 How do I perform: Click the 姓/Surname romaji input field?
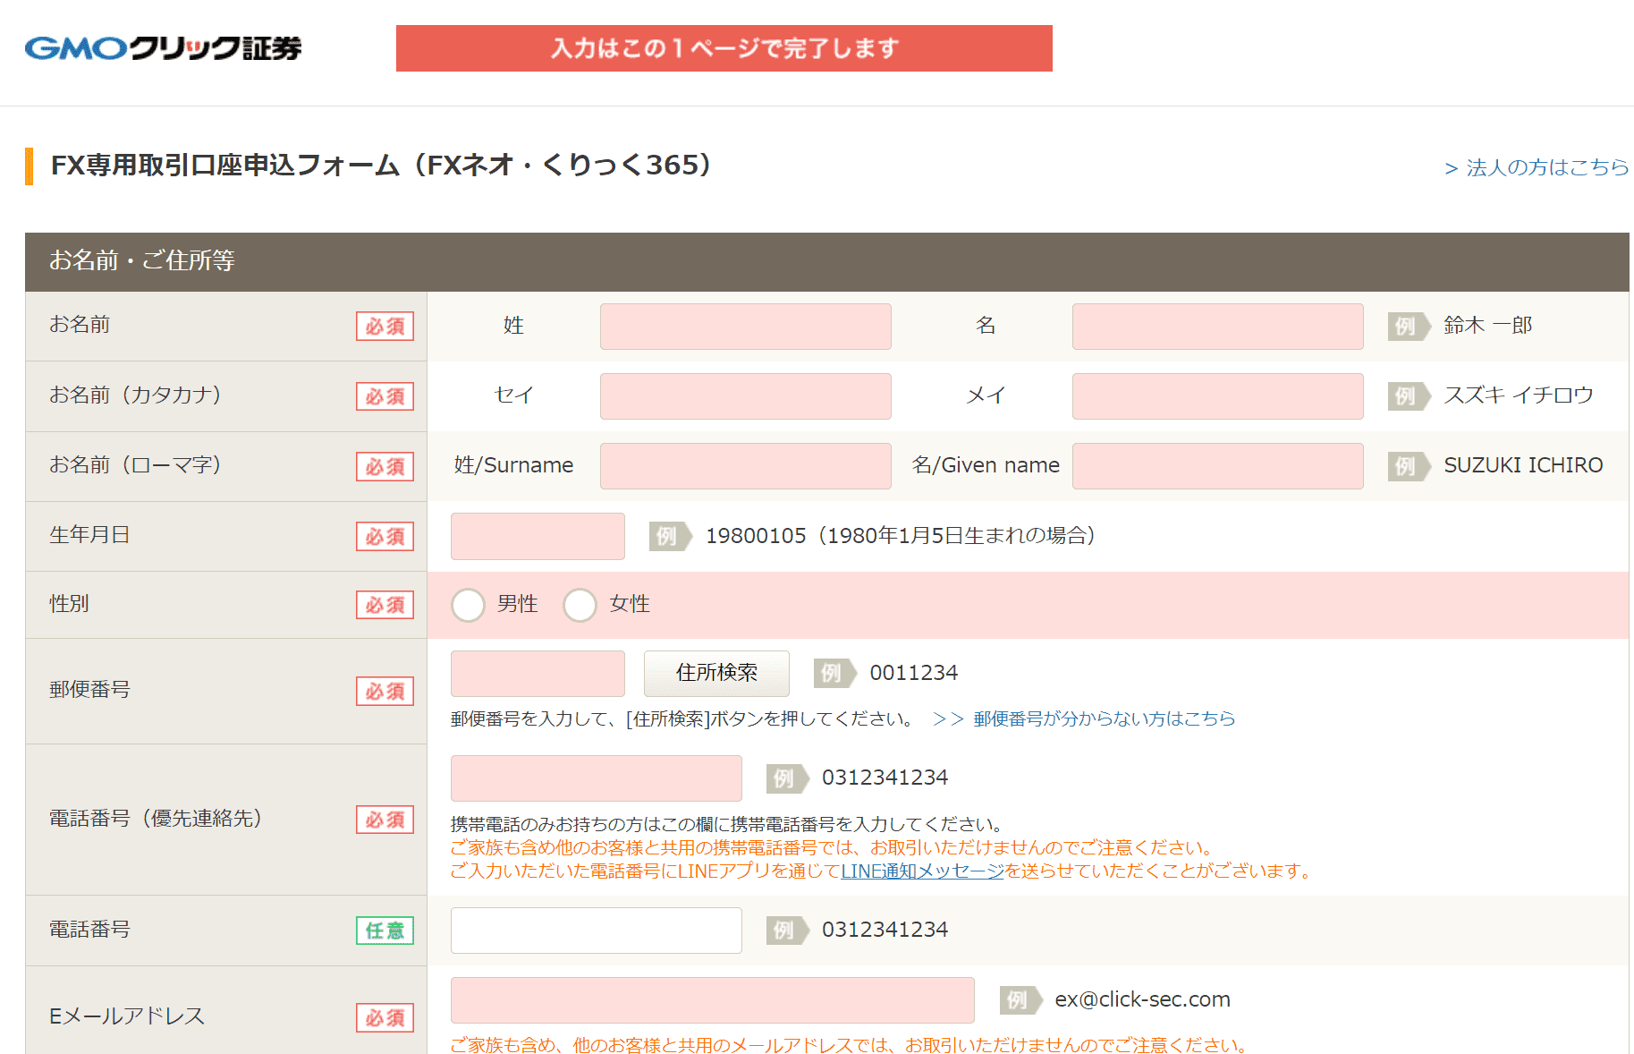click(x=745, y=466)
